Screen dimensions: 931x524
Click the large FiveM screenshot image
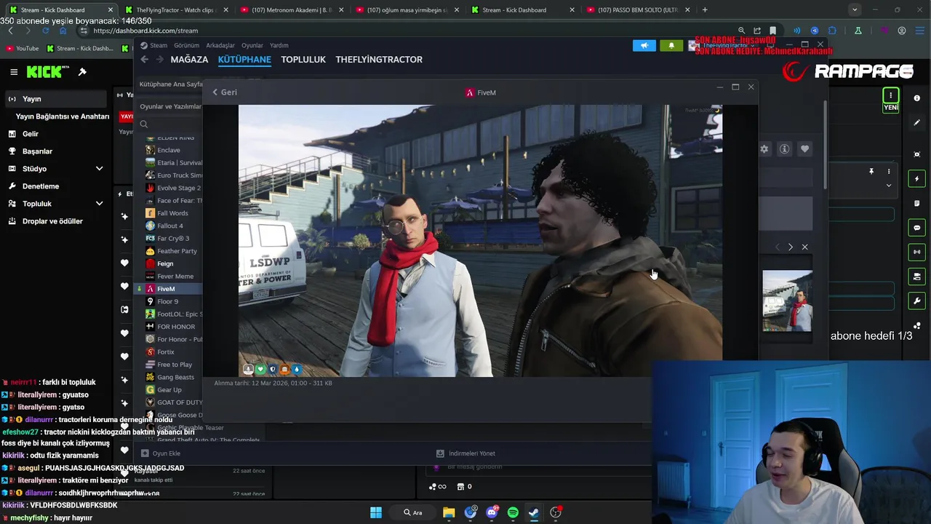(480, 241)
